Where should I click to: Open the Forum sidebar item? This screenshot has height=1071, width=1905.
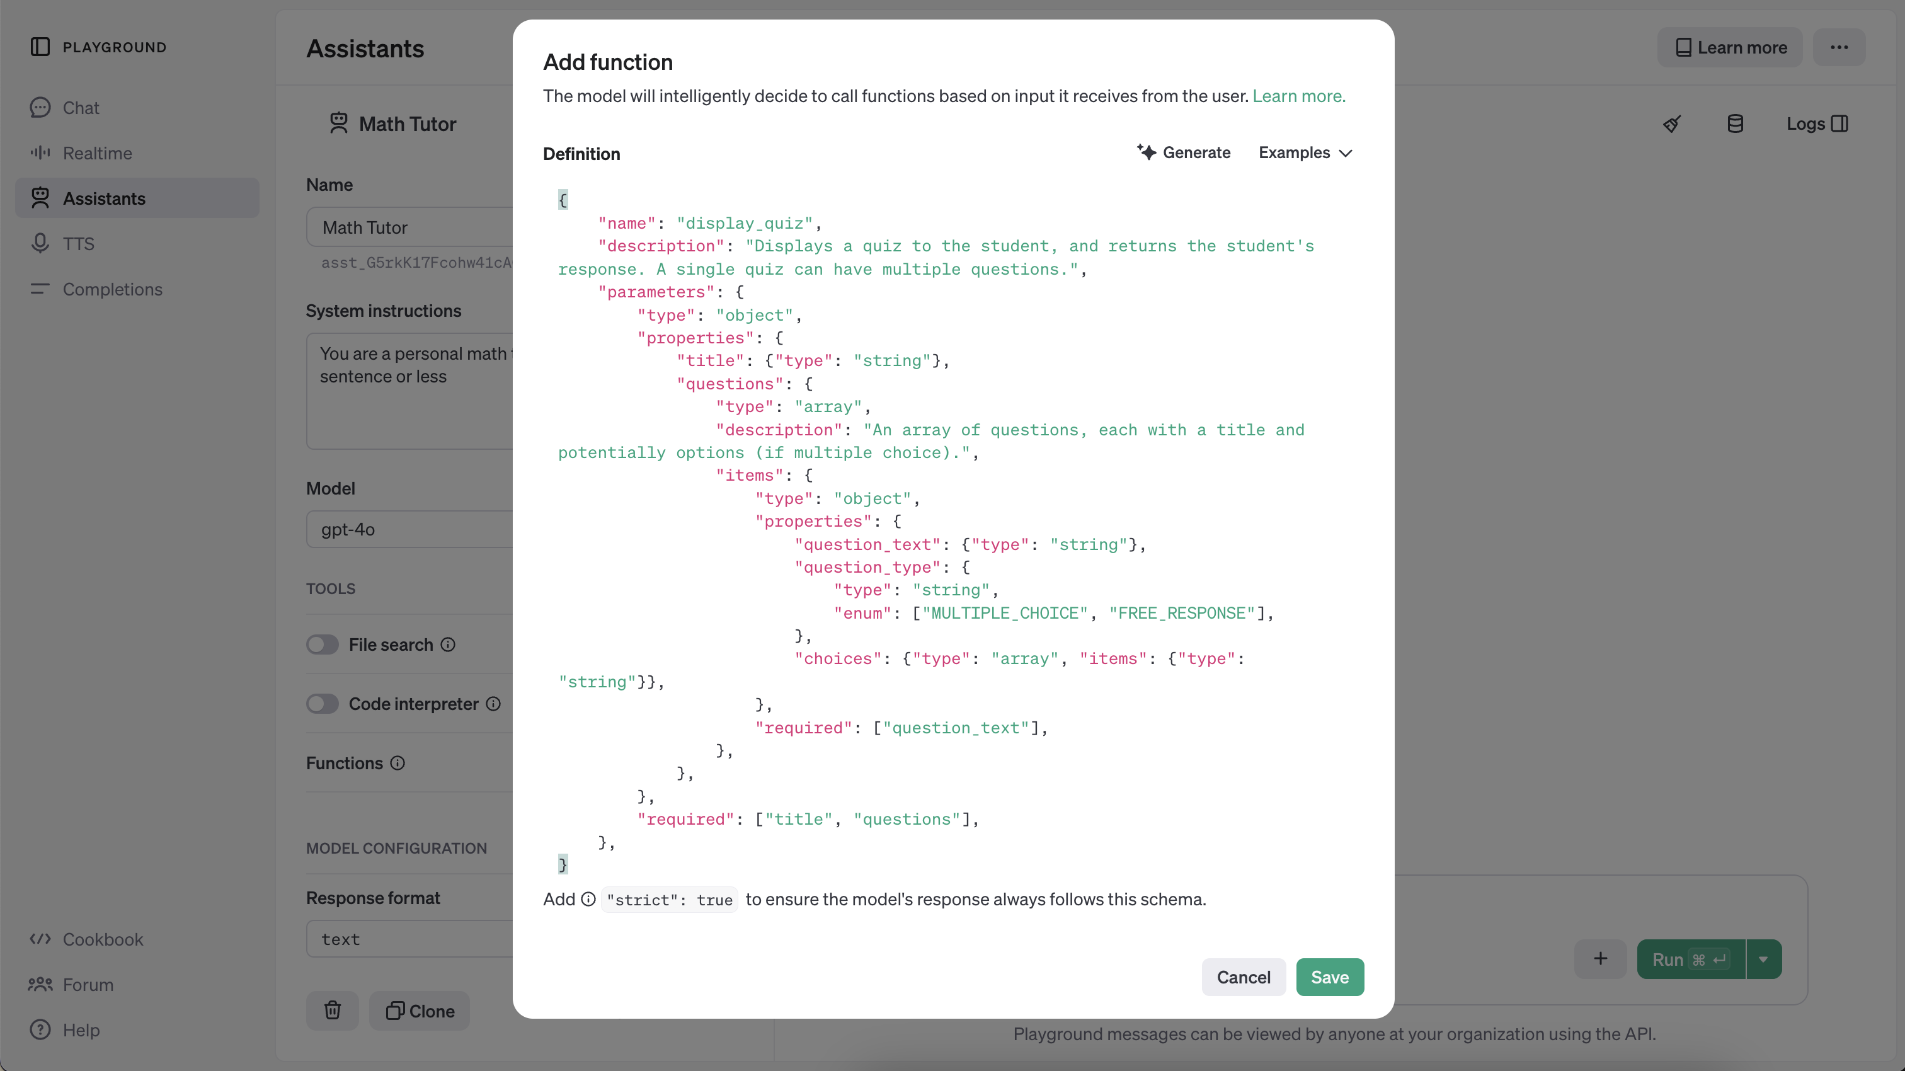click(x=89, y=985)
